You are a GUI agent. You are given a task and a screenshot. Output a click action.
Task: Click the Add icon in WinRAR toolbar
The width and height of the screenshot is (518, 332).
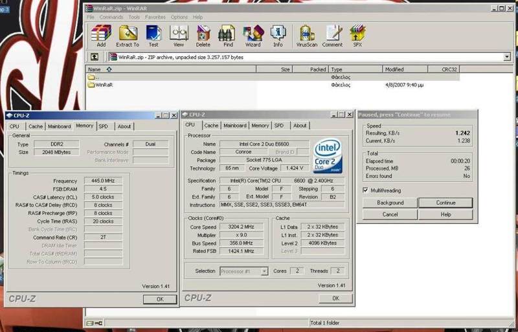pos(101,36)
